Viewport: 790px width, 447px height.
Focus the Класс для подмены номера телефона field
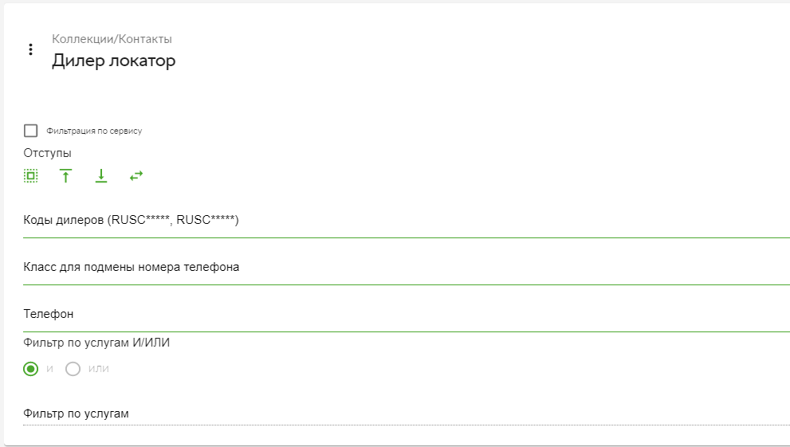tap(407, 267)
